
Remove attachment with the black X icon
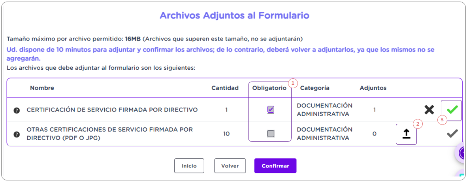click(429, 110)
